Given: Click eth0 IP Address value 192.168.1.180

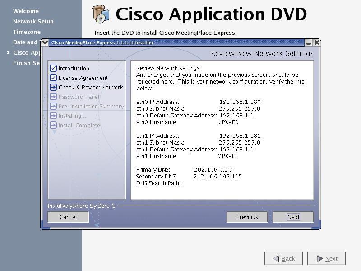Looking at the screenshot, I should pos(240,102).
